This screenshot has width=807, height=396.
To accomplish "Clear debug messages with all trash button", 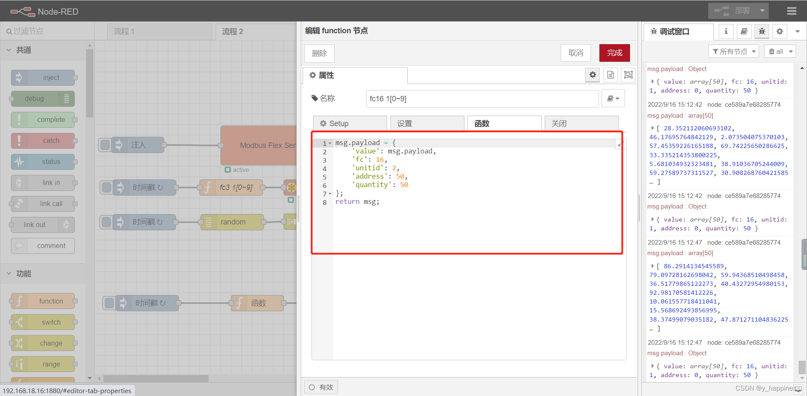I will tap(775, 51).
